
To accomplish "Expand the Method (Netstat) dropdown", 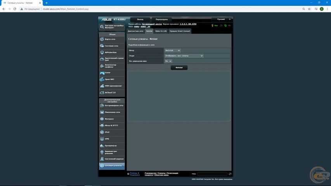I will click(x=172, y=50).
